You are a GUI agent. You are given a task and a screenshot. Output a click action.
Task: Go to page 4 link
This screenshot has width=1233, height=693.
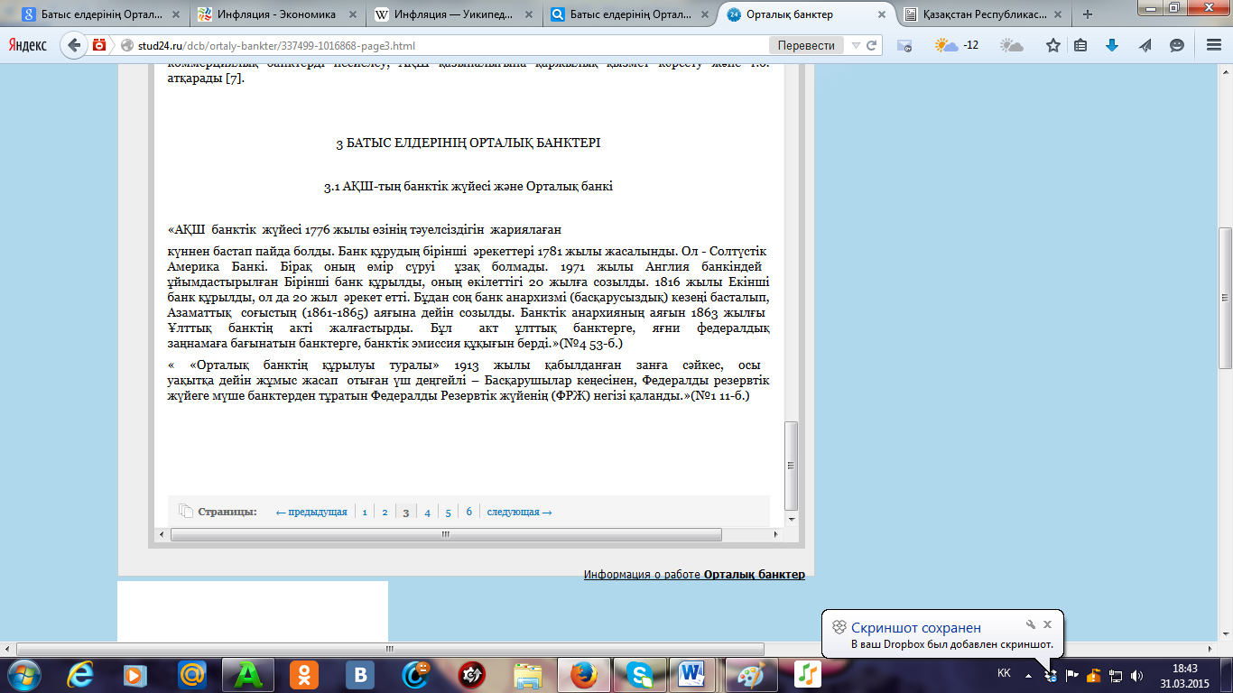click(427, 512)
